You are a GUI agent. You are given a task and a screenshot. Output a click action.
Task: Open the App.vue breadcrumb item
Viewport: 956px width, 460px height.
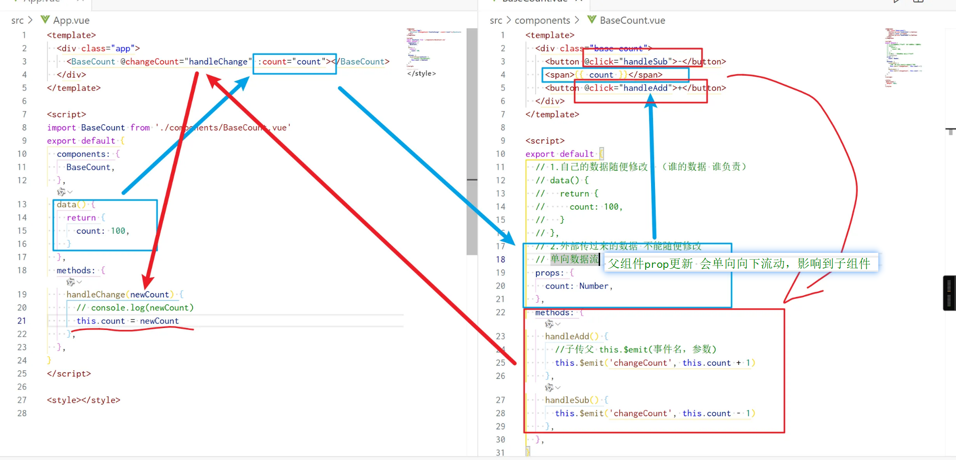tap(71, 20)
